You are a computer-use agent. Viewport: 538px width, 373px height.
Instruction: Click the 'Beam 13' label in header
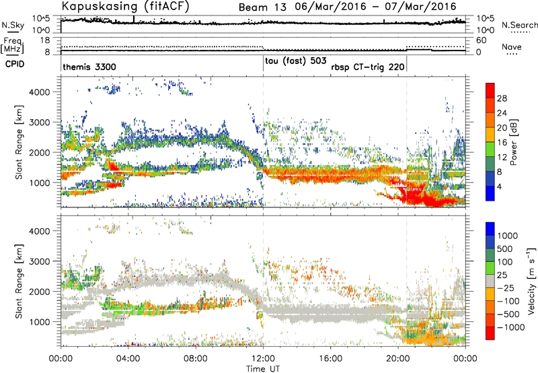point(262,7)
